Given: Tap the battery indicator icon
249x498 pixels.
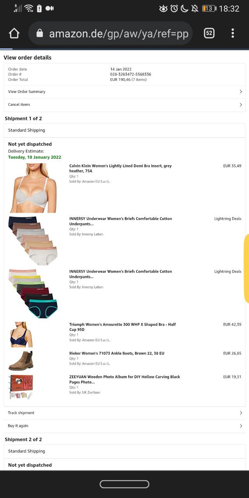Looking at the screenshot, I should tap(209, 8).
